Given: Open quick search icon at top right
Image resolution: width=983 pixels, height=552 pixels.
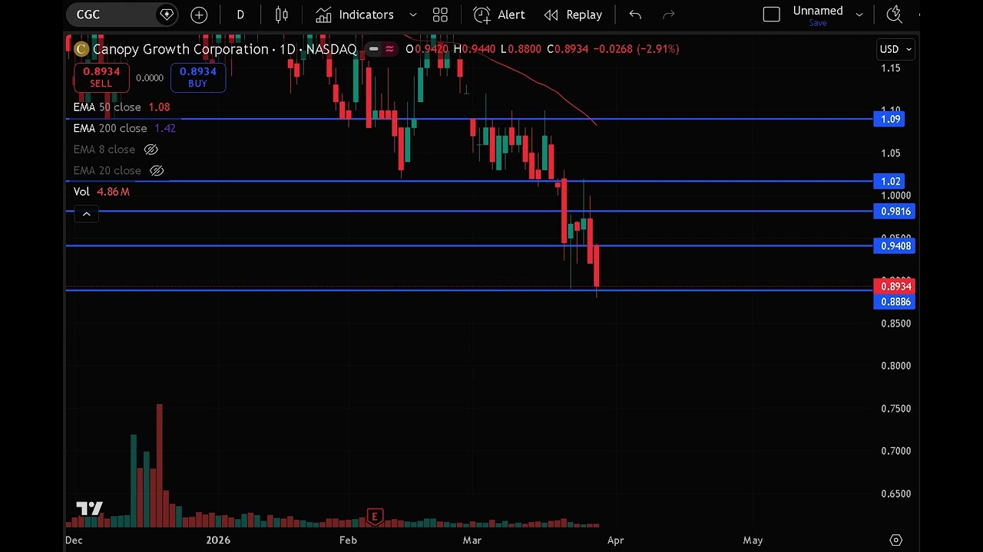Looking at the screenshot, I should coord(894,15).
